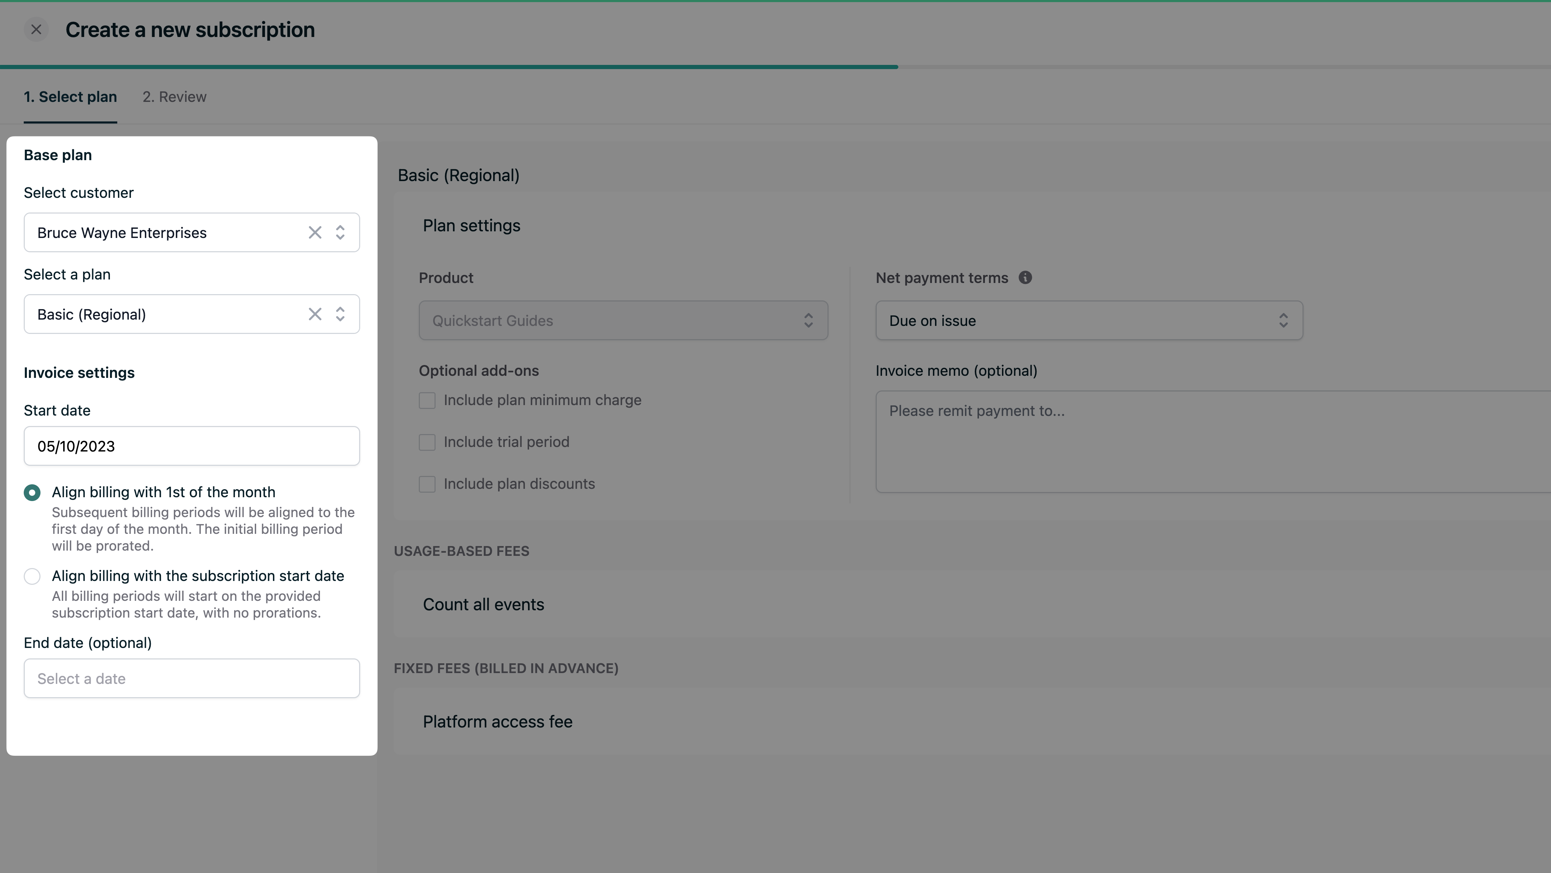Expand the Quickstart Guides product chevron
Image resolution: width=1551 pixels, height=873 pixels.
pyautogui.click(x=808, y=320)
